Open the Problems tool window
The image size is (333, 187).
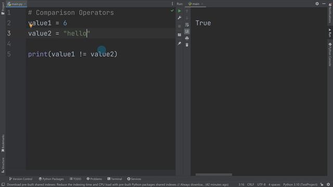click(94, 179)
